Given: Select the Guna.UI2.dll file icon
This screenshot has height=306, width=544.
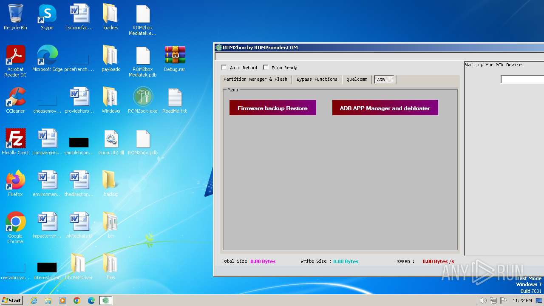Looking at the screenshot, I should coord(111,142).
